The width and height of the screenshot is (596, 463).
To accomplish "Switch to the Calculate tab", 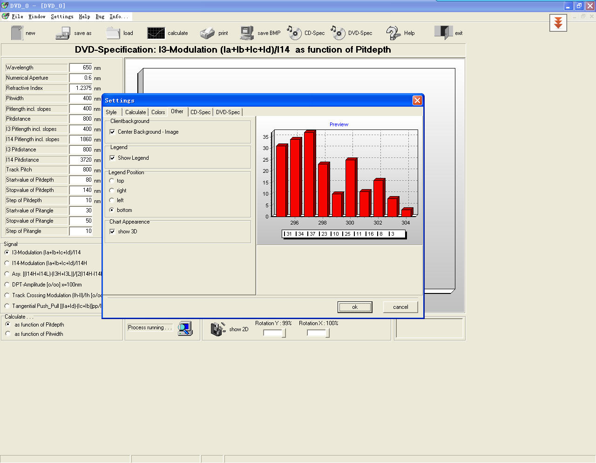I will coord(135,112).
